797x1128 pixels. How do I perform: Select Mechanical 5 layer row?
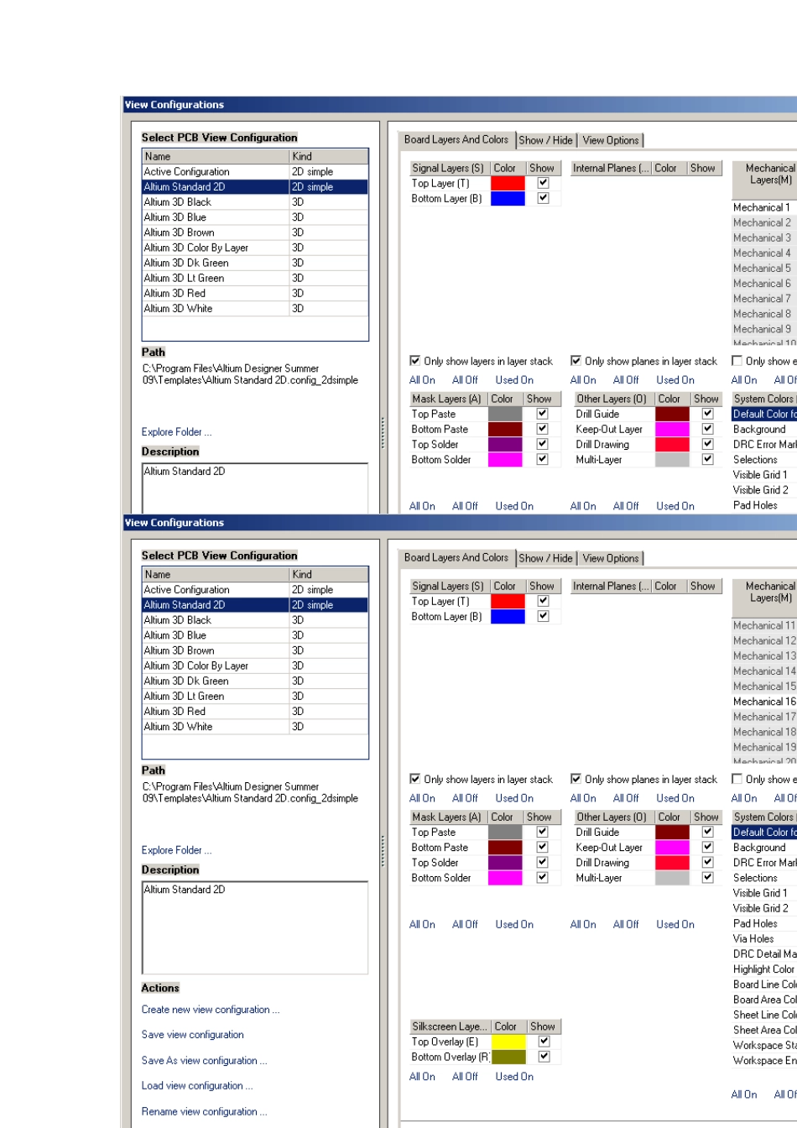tap(764, 269)
